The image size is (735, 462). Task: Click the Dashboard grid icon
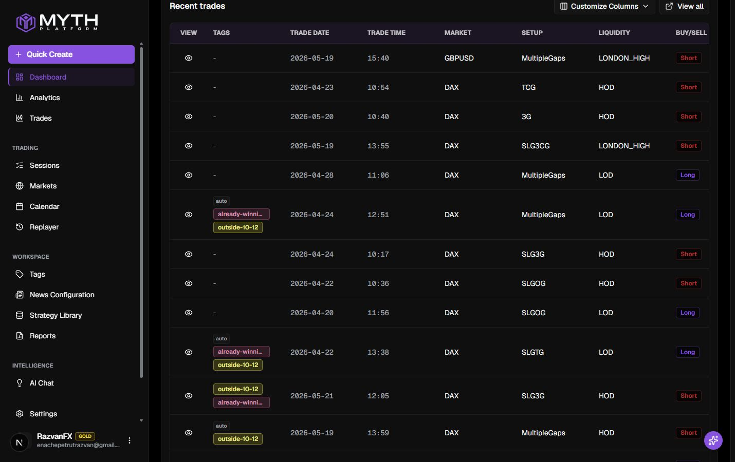pyautogui.click(x=20, y=77)
